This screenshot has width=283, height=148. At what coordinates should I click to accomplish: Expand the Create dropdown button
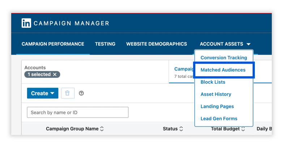pos(43,93)
